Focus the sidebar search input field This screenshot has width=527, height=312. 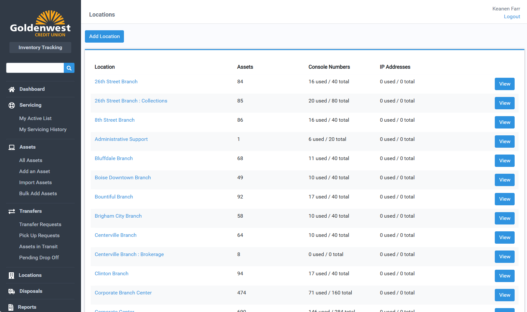coord(35,68)
